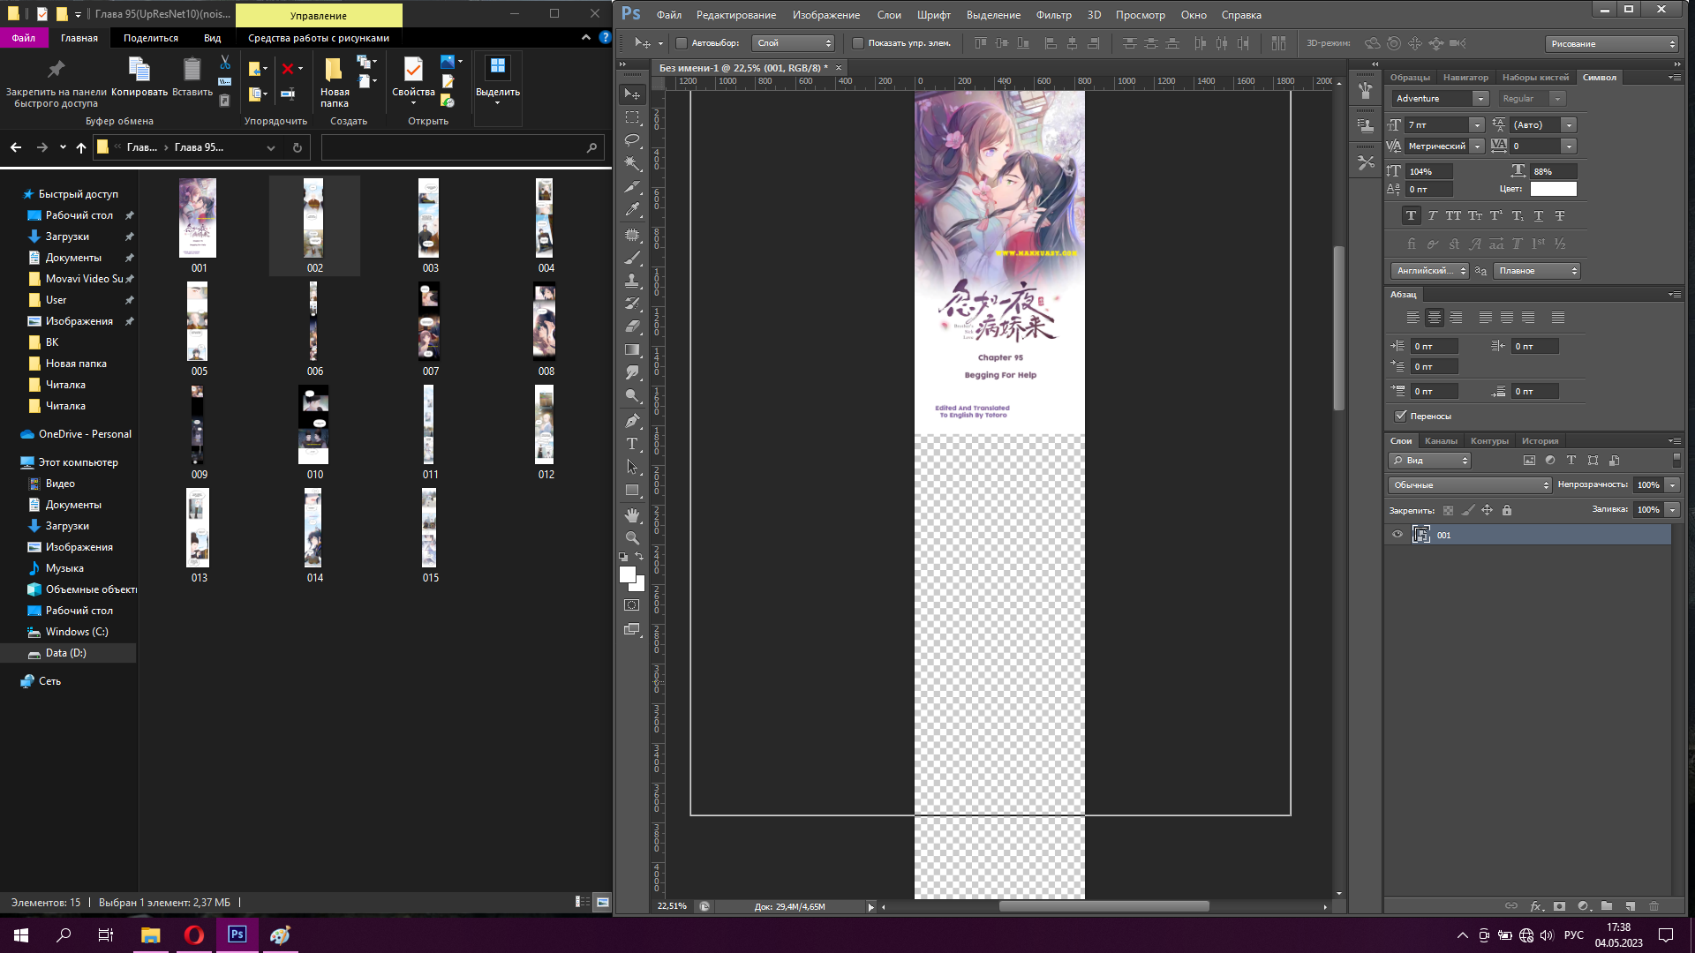Open Explorer Вид ribbon tab

click(212, 38)
